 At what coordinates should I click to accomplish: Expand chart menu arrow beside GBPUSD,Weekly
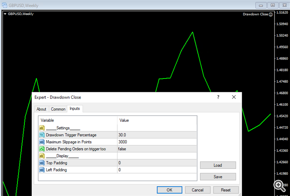coord(5,14)
